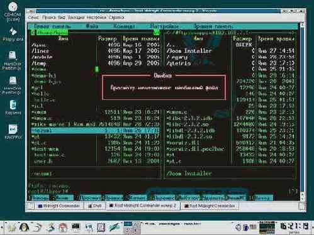Screen dimensions: 314x235
Task: Click the right panel Имя column header
Action: click(198, 38)
